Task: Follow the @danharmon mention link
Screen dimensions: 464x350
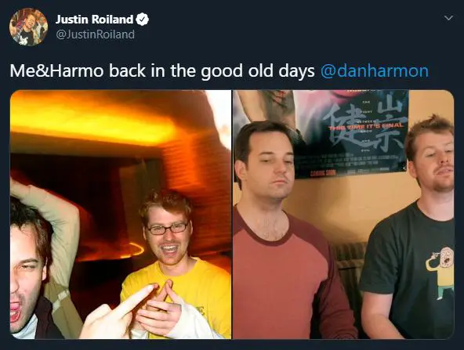Action: click(375, 71)
